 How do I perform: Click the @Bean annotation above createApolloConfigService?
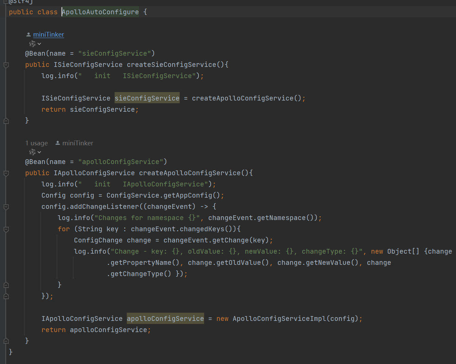(x=35, y=162)
